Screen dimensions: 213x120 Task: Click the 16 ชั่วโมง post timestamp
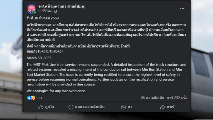tap(45, 11)
